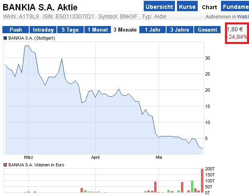Click the red volume legend square
The height and width of the screenshot is (196, 249).
[5, 164]
